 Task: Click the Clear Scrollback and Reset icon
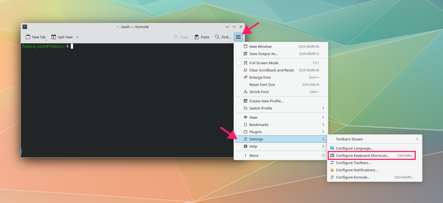(x=246, y=70)
